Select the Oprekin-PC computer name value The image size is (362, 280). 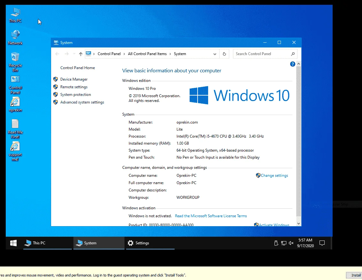[x=186, y=176]
